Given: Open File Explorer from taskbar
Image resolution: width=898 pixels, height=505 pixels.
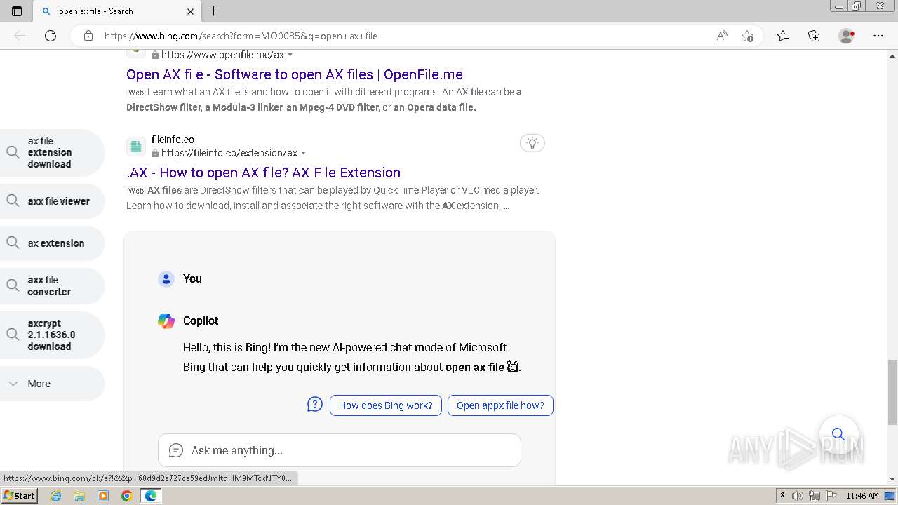Looking at the screenshot, I should [x=79, y=496].
